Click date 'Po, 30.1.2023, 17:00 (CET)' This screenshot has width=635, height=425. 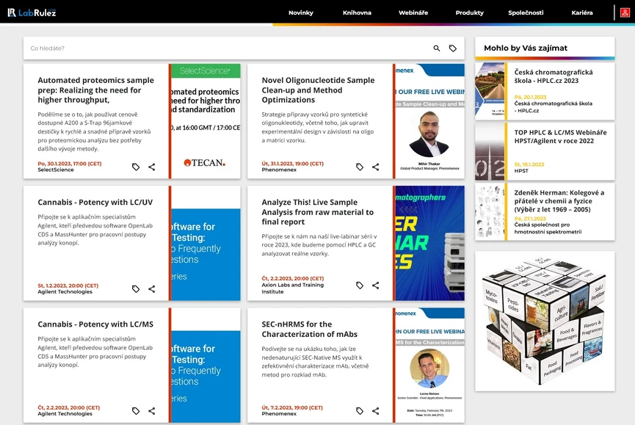[x=70, y=164]
